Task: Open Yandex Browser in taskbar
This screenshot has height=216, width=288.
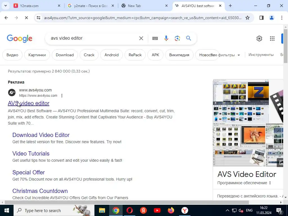Action: point(184,210)
